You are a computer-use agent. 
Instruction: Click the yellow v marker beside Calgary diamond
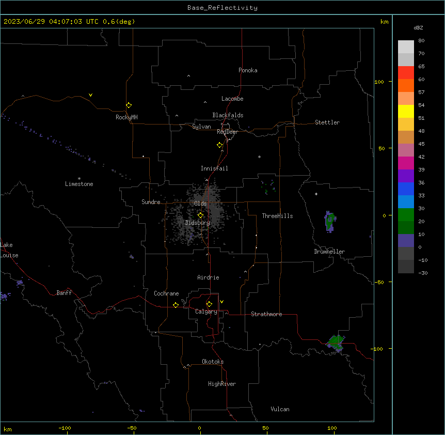pyautogui.click(x=221, y=302)
